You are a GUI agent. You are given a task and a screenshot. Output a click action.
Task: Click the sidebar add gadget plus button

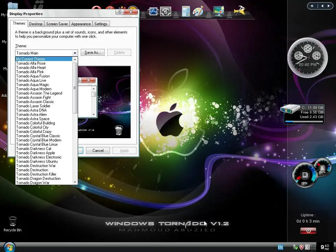click(x=312, y=6)
